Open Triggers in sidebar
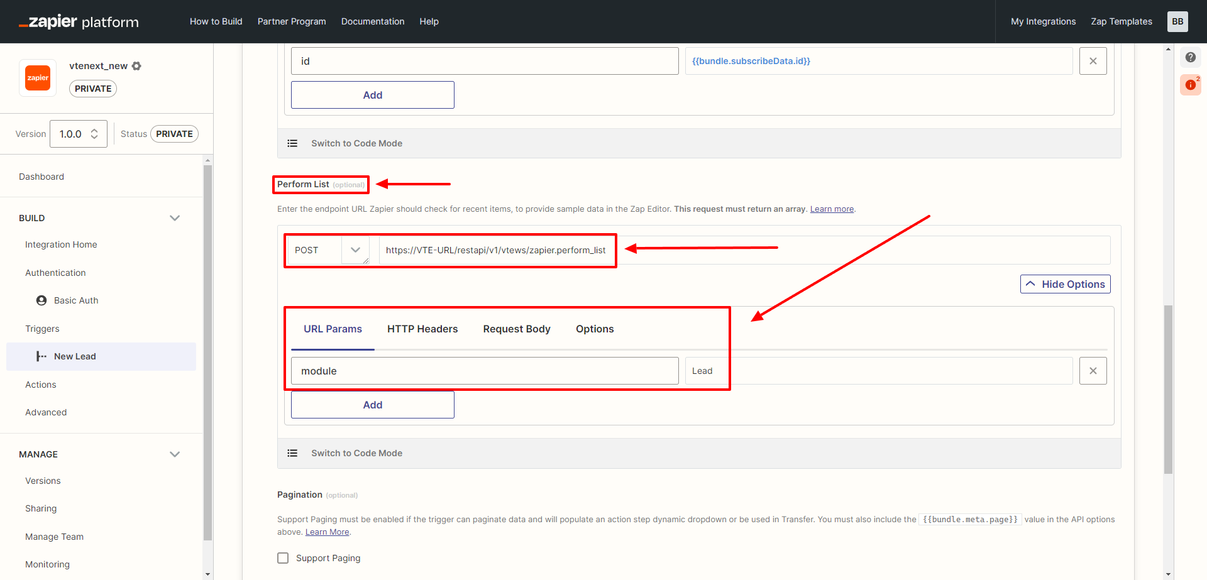1207x580 pixels. pyautogui.click(x=42, y=329)
